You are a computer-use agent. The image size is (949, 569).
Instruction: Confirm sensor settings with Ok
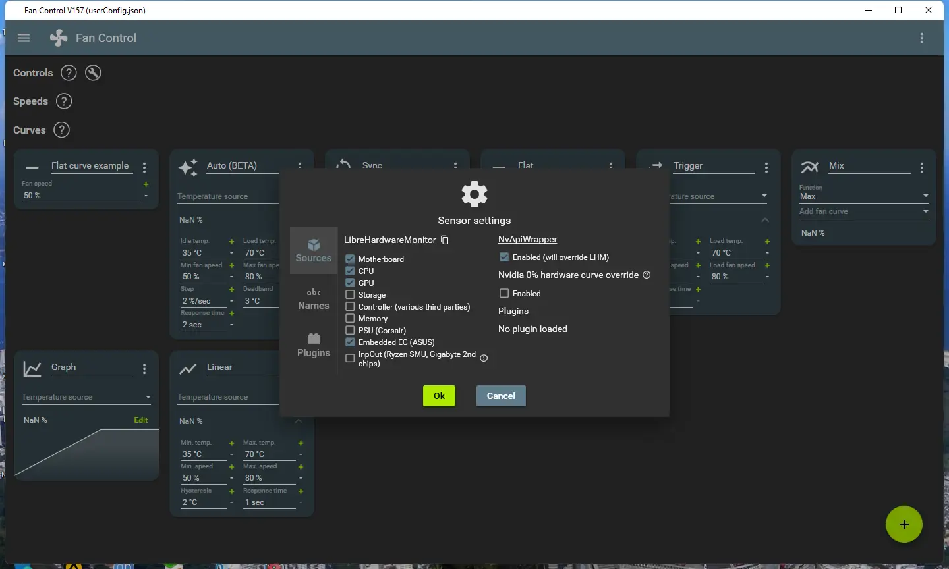tap(439, 396)
